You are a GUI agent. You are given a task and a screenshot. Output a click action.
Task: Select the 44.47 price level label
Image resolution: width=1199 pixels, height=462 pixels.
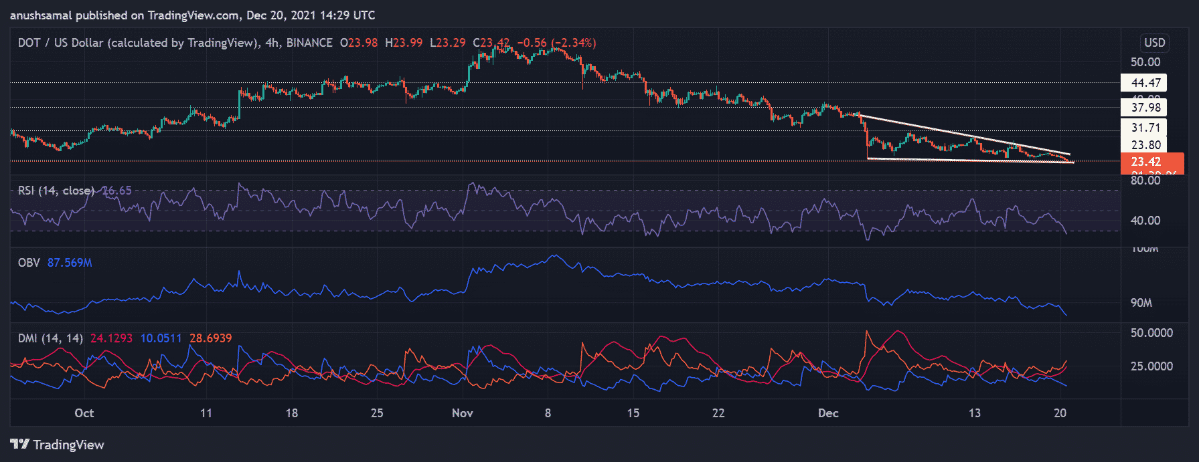(1145, 83)
